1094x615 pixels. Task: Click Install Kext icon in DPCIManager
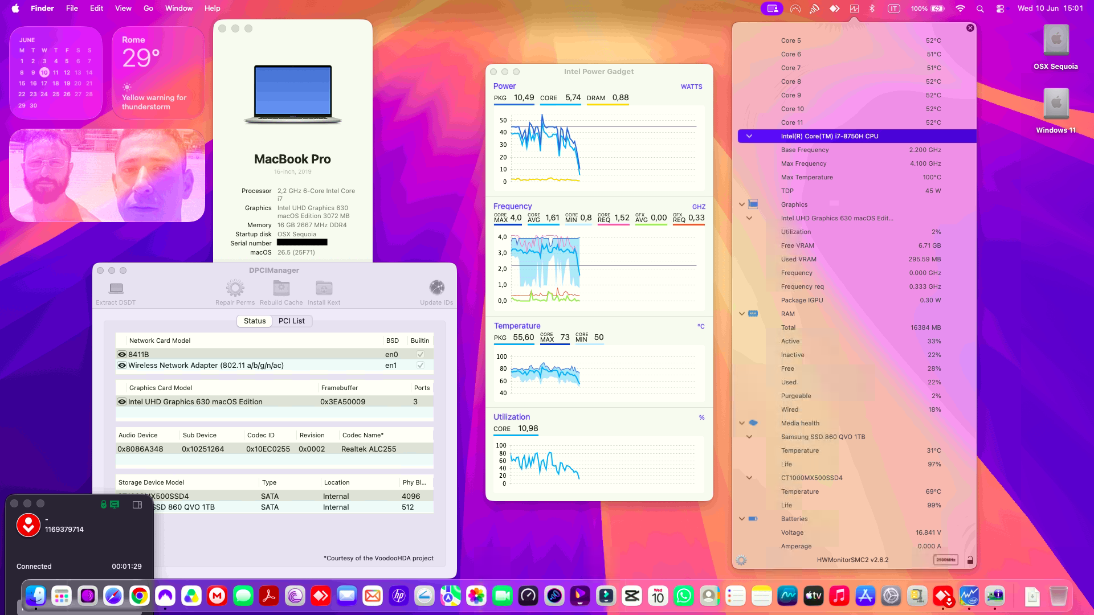coord(324,288)
